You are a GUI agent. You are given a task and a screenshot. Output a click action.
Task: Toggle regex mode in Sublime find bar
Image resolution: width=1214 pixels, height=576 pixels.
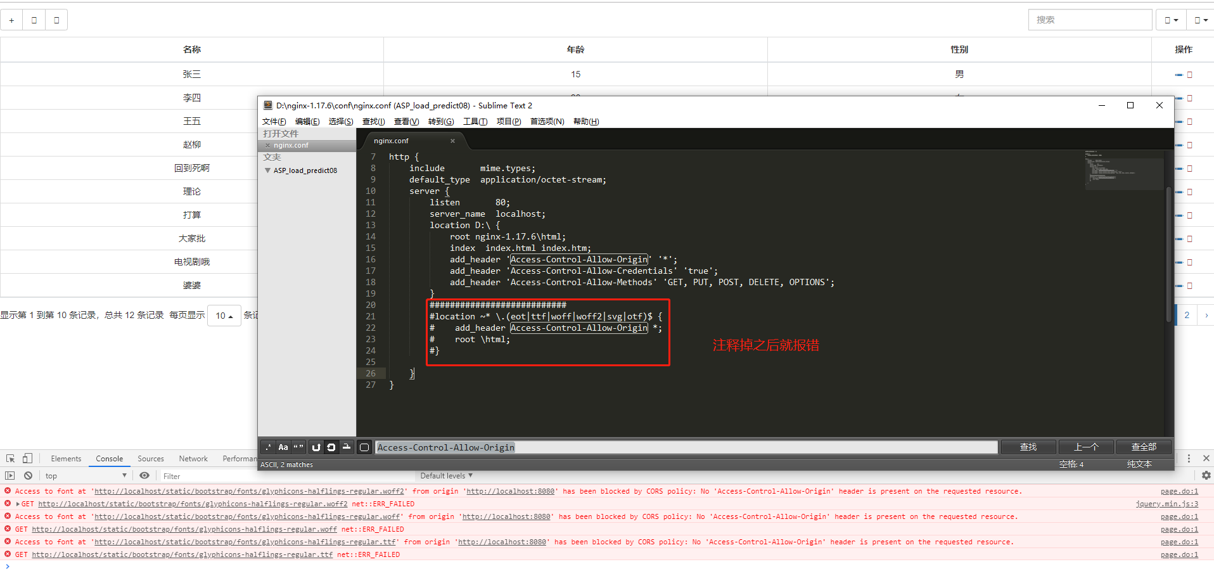pyautogui.click(x=268, y=447)
